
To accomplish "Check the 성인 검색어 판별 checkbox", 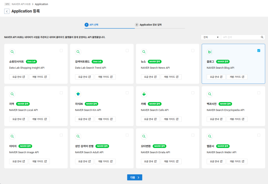I will pyautogui.click(x=127, y=135).
